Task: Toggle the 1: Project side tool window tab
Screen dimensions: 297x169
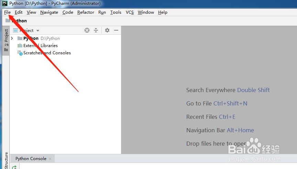Action: [6, 40]
